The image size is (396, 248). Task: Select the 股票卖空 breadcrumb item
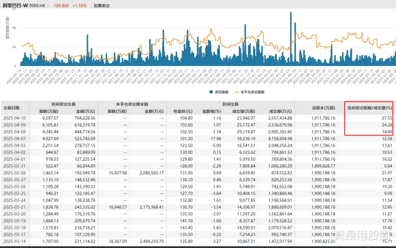point(102,6)
